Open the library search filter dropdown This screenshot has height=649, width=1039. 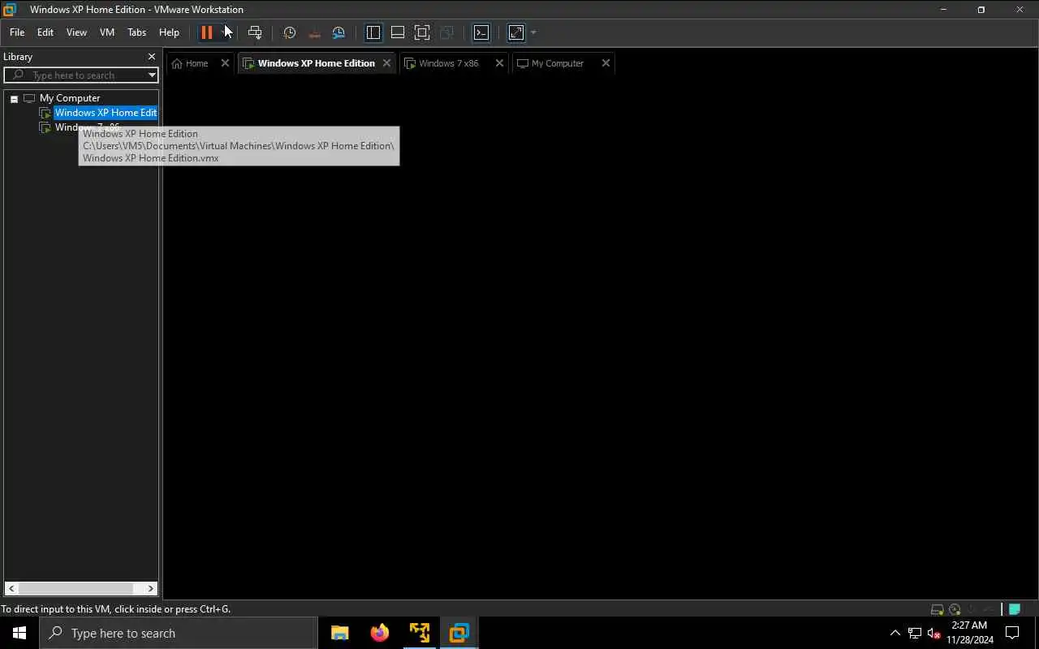coord(152,75)
